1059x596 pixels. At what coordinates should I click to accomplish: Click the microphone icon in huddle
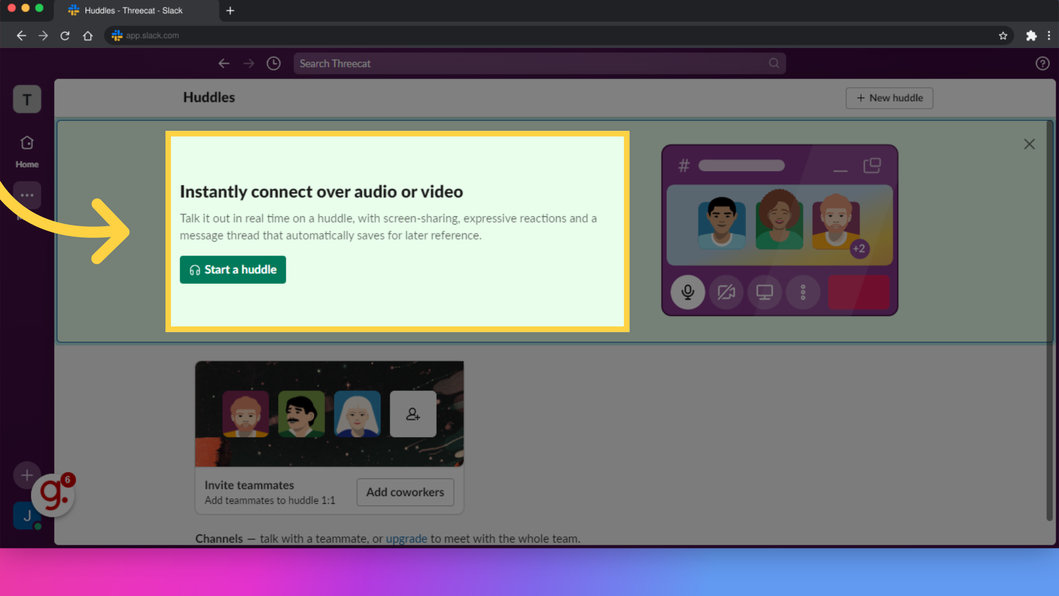[x=687, y=292]
